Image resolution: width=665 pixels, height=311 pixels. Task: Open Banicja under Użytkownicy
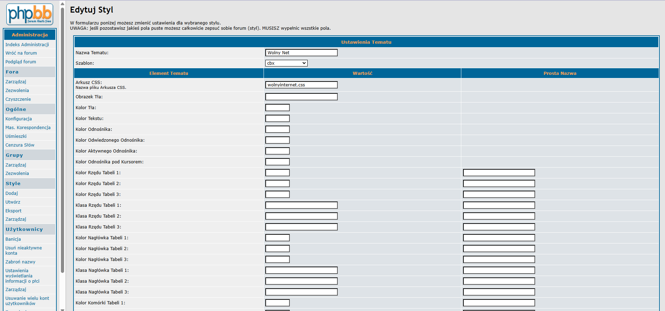click(x=13, y=239)
